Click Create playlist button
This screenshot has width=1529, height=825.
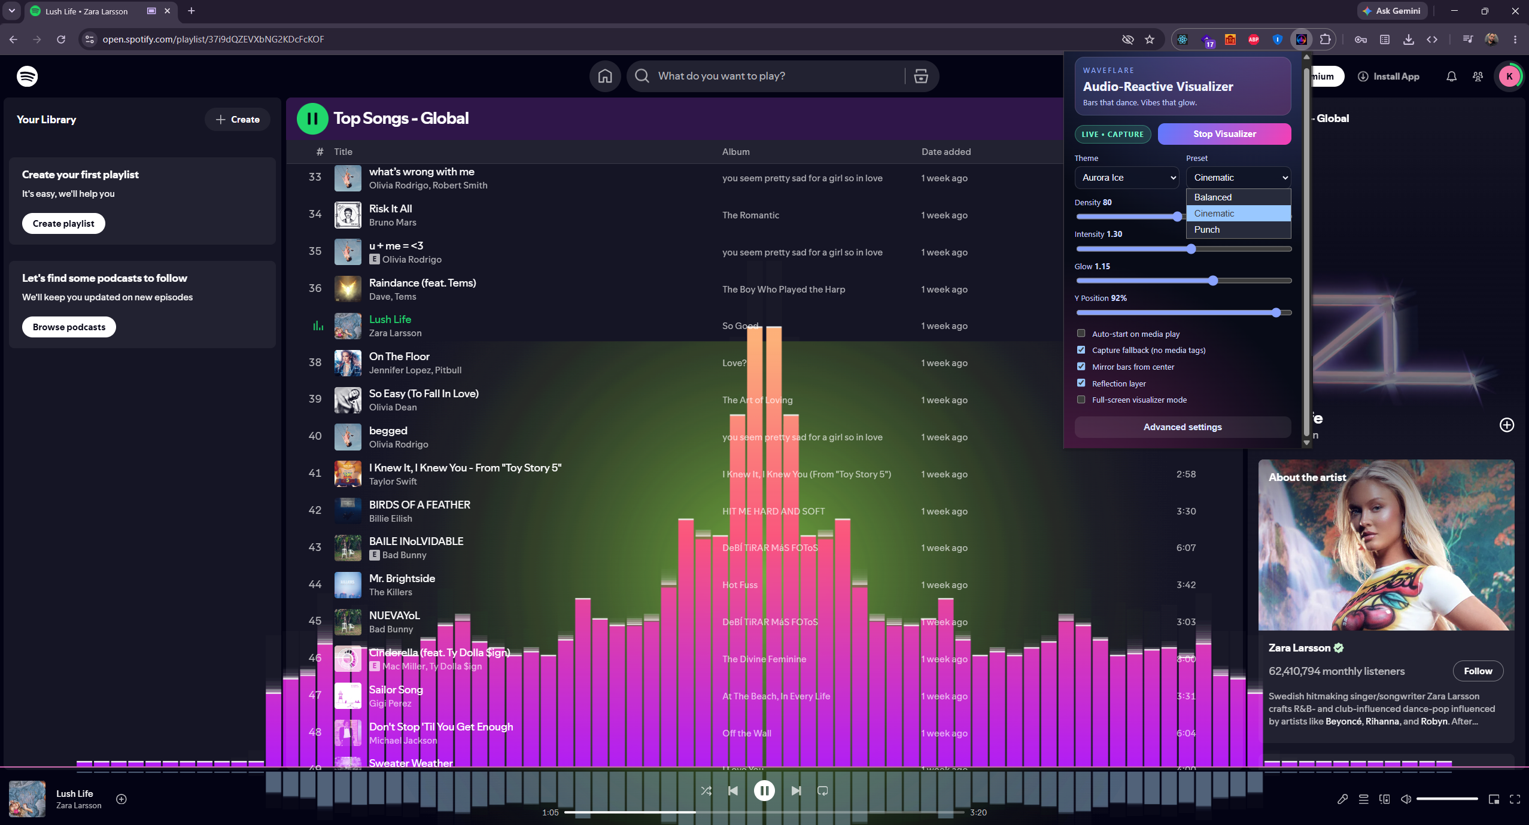pyautogui.click(x=63, y=224)
